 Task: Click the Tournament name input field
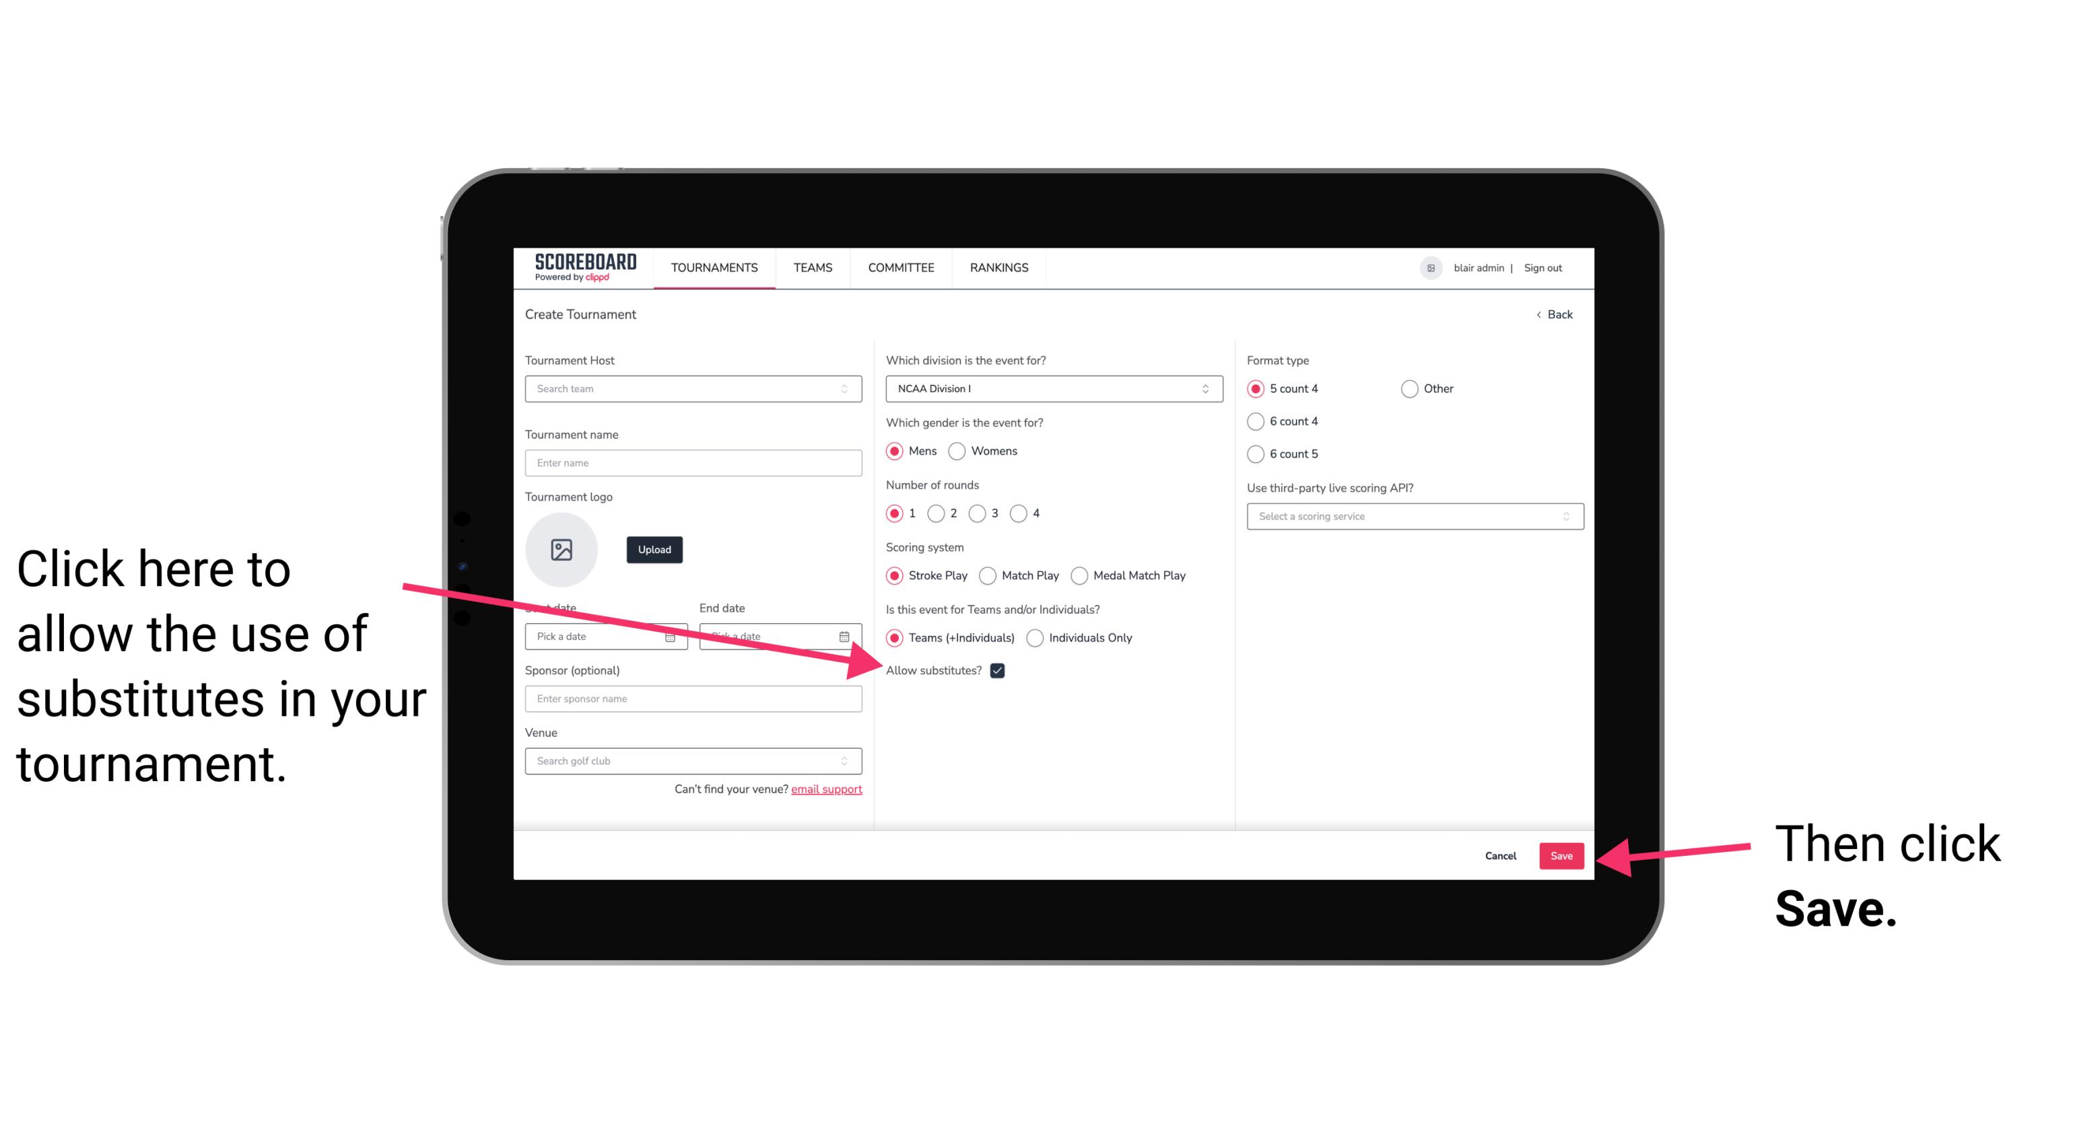(x=693, y=462)
